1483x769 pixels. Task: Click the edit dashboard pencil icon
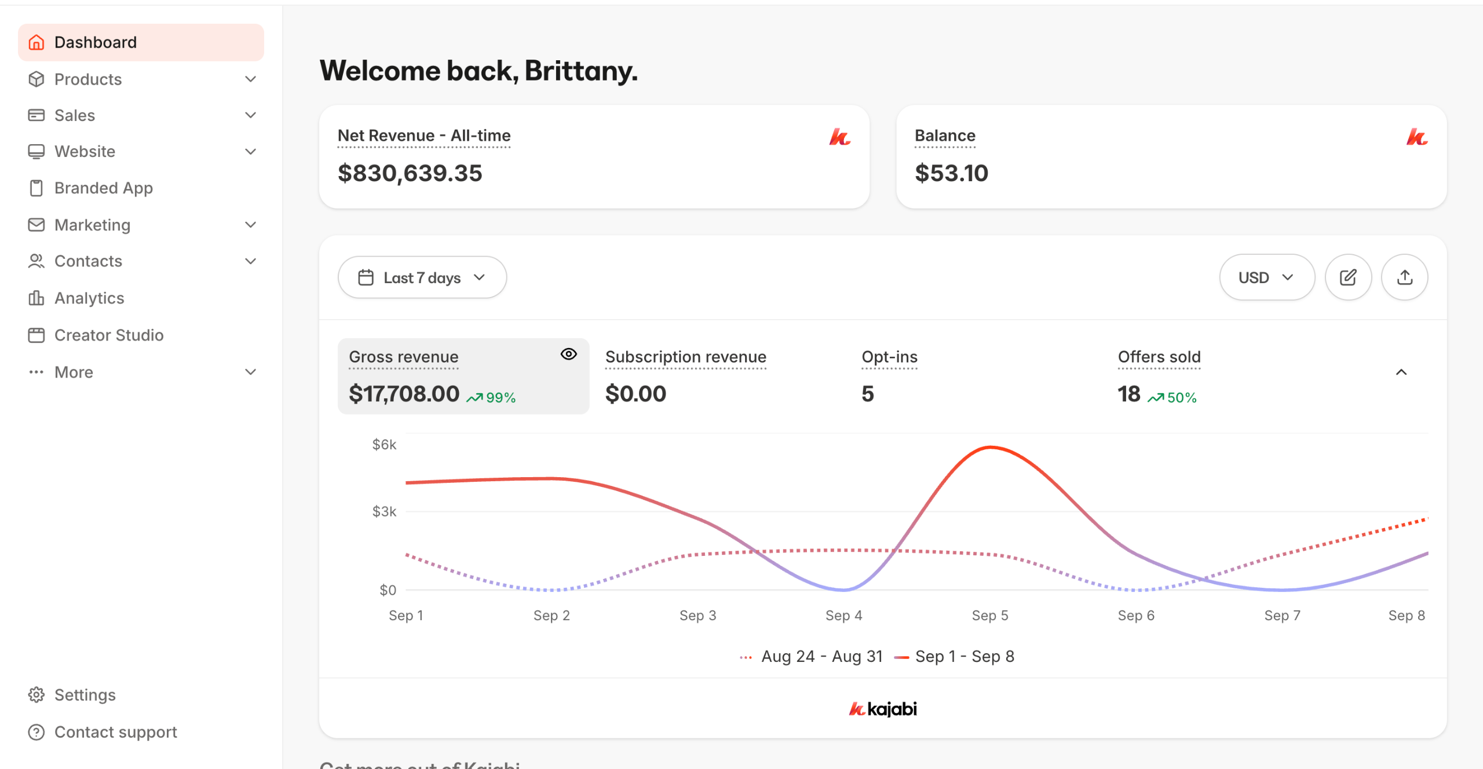1348,277
